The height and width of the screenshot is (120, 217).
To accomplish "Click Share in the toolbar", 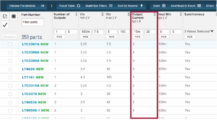I will (x=210, y=6).
